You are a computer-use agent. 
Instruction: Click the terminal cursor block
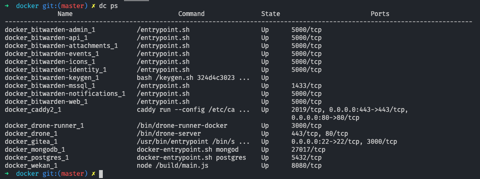click(x=101, y=174)
